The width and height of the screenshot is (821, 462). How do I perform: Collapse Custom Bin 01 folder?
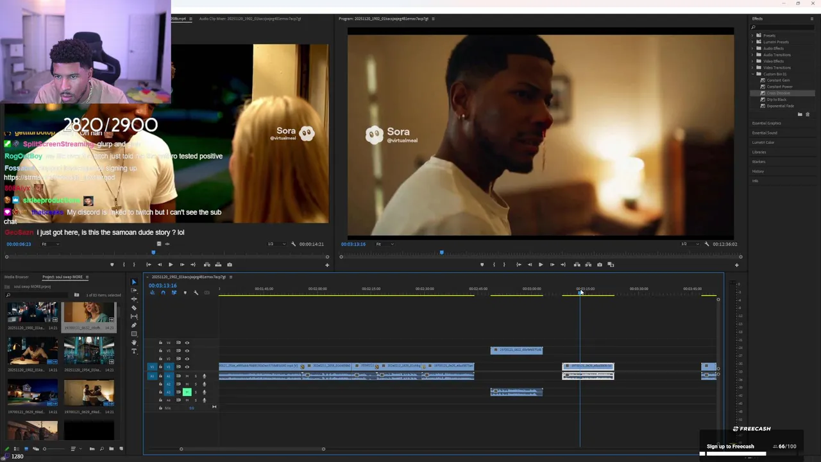[x=752, y=74]
